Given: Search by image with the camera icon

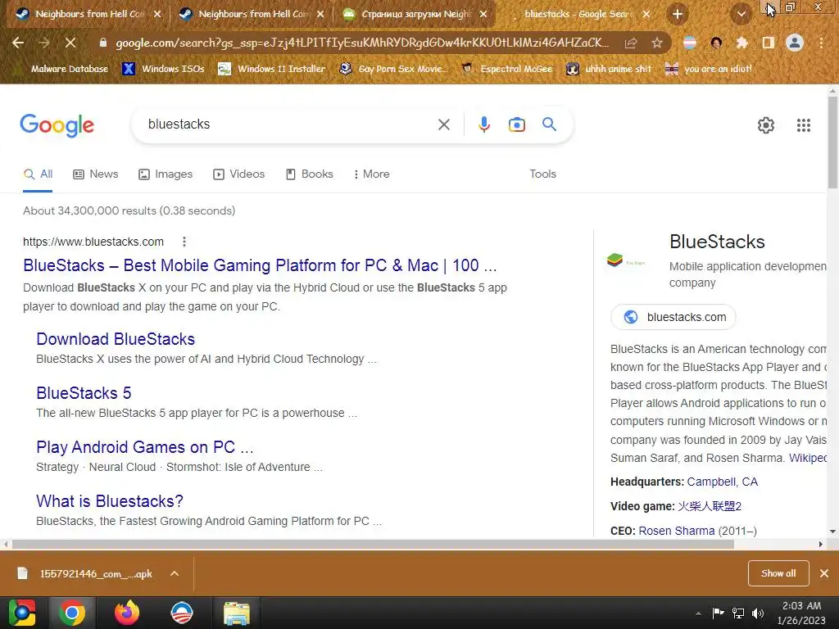Looking at the screenshot, I should coord(516,124).
